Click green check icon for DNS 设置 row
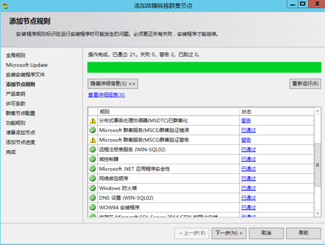The height and width of the screenshot is (245, 325). pyautogui.click(x=93, y=198)
